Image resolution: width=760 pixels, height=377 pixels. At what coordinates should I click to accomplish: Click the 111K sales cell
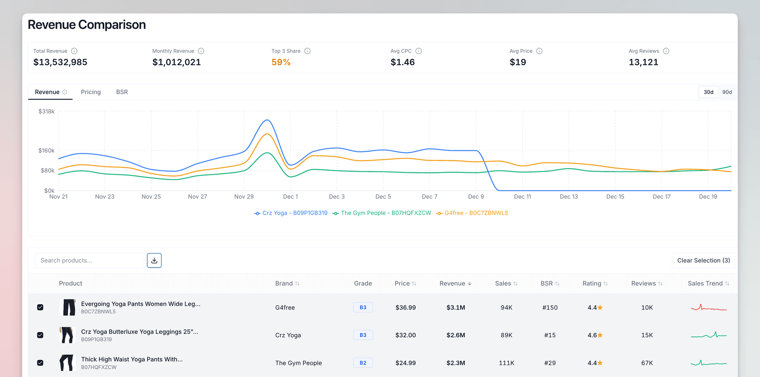tap(507, 363)
